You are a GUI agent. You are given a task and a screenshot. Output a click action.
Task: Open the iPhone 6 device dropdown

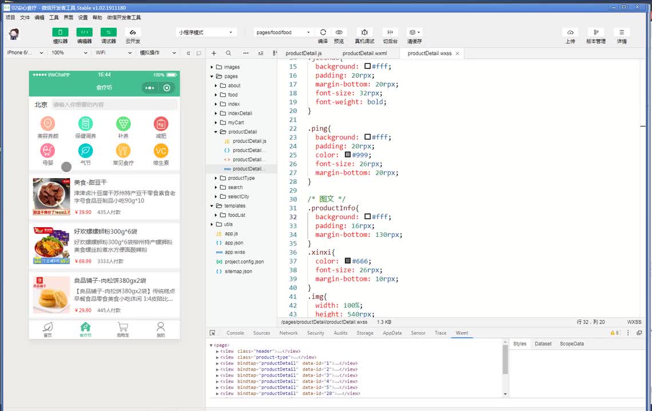[25, 53]
